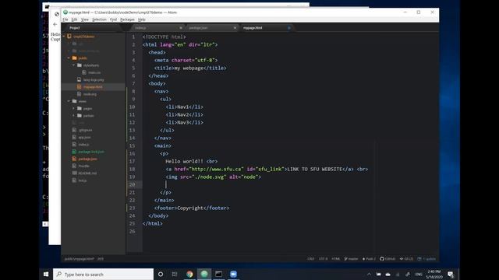The height and width of the screenshot is (280, 499).
Task: Click the update notice in status bar
Action: tap(426, 259)
